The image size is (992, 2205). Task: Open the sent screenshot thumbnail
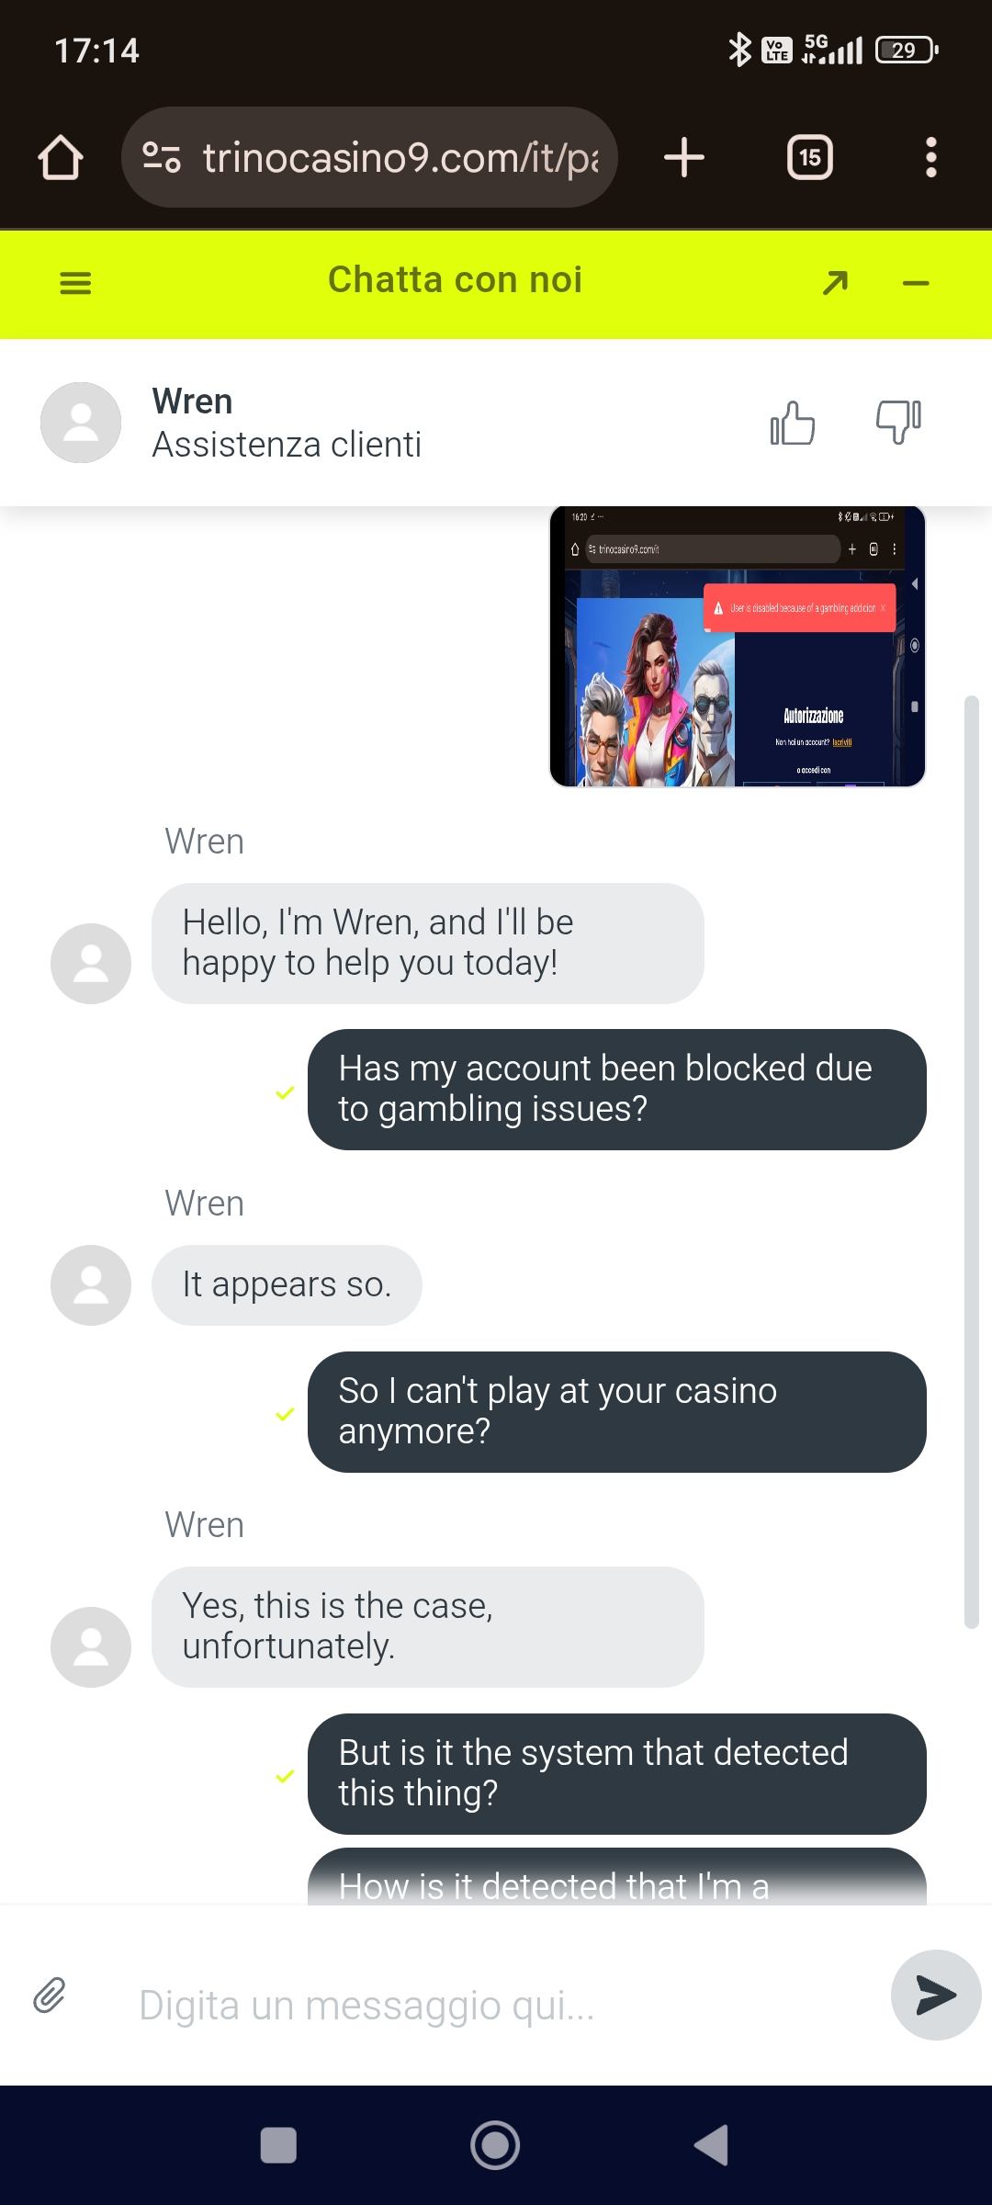tap(738, 647)
